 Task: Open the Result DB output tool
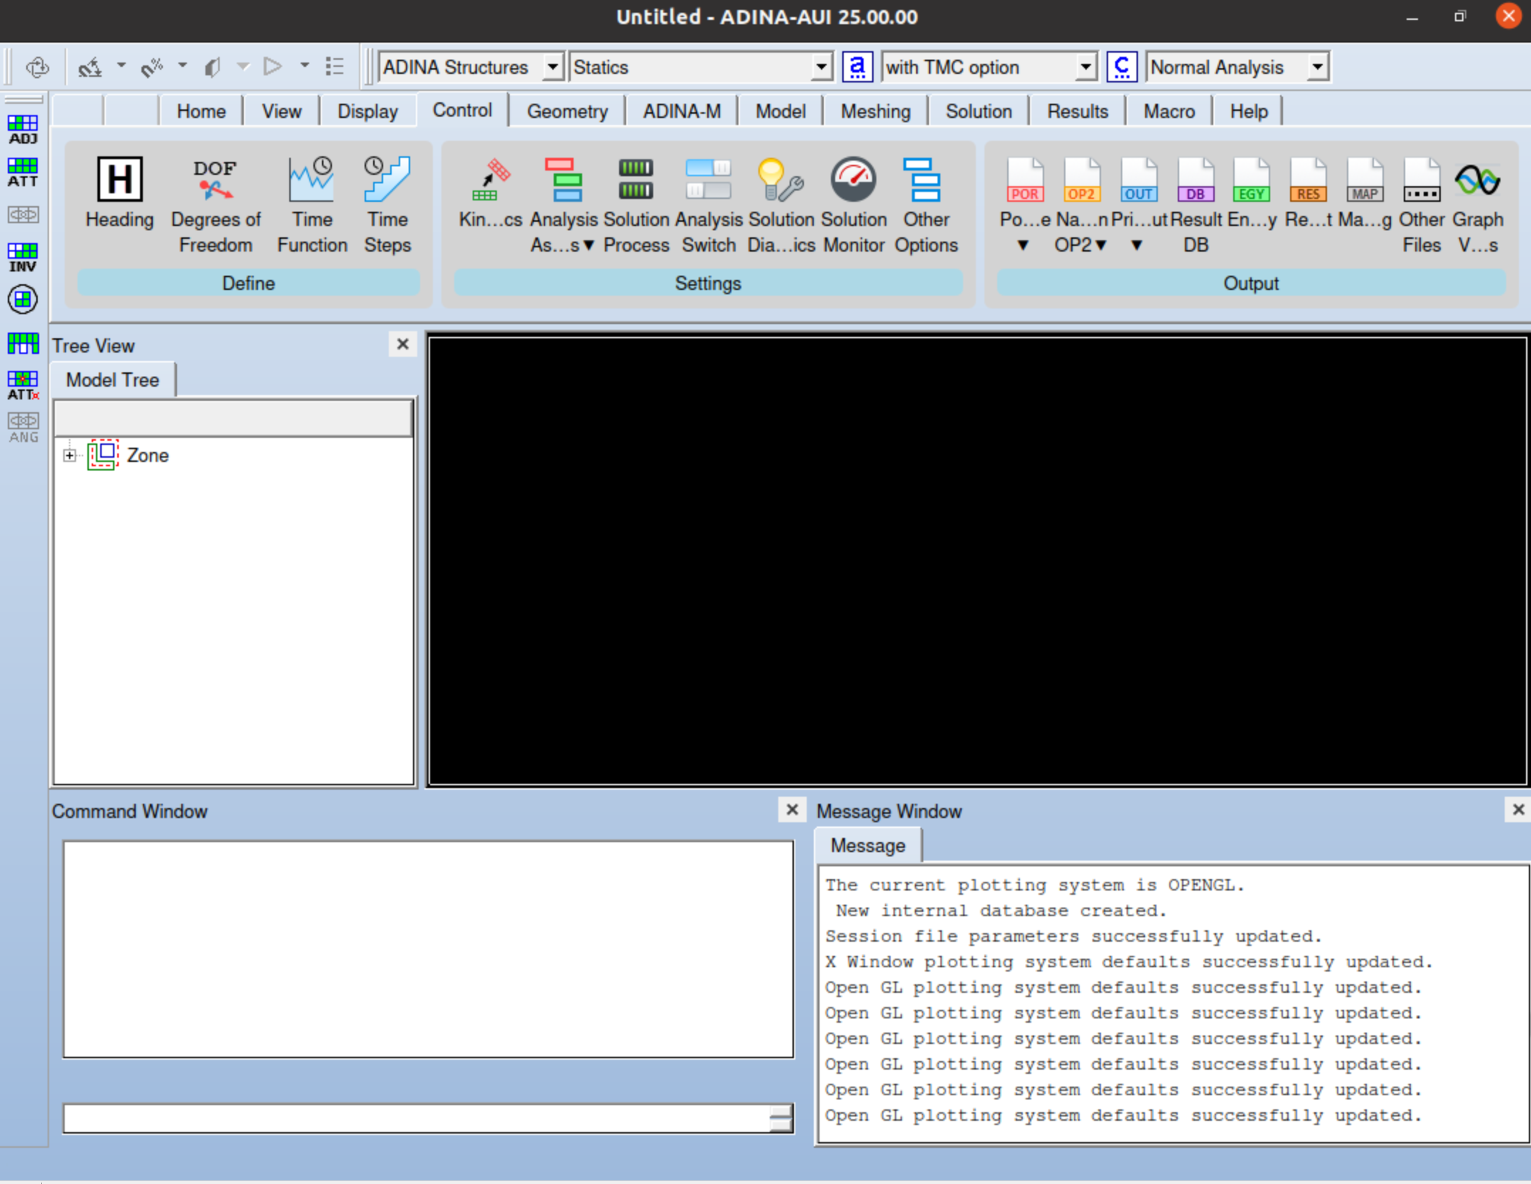coord(1196,205)
